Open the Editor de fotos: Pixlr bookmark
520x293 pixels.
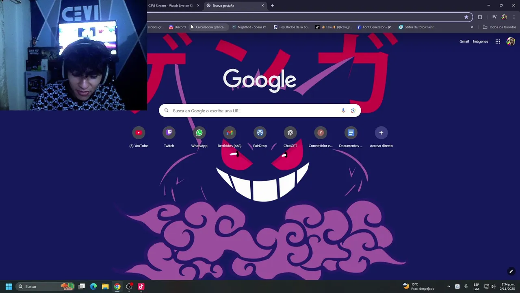417,27
